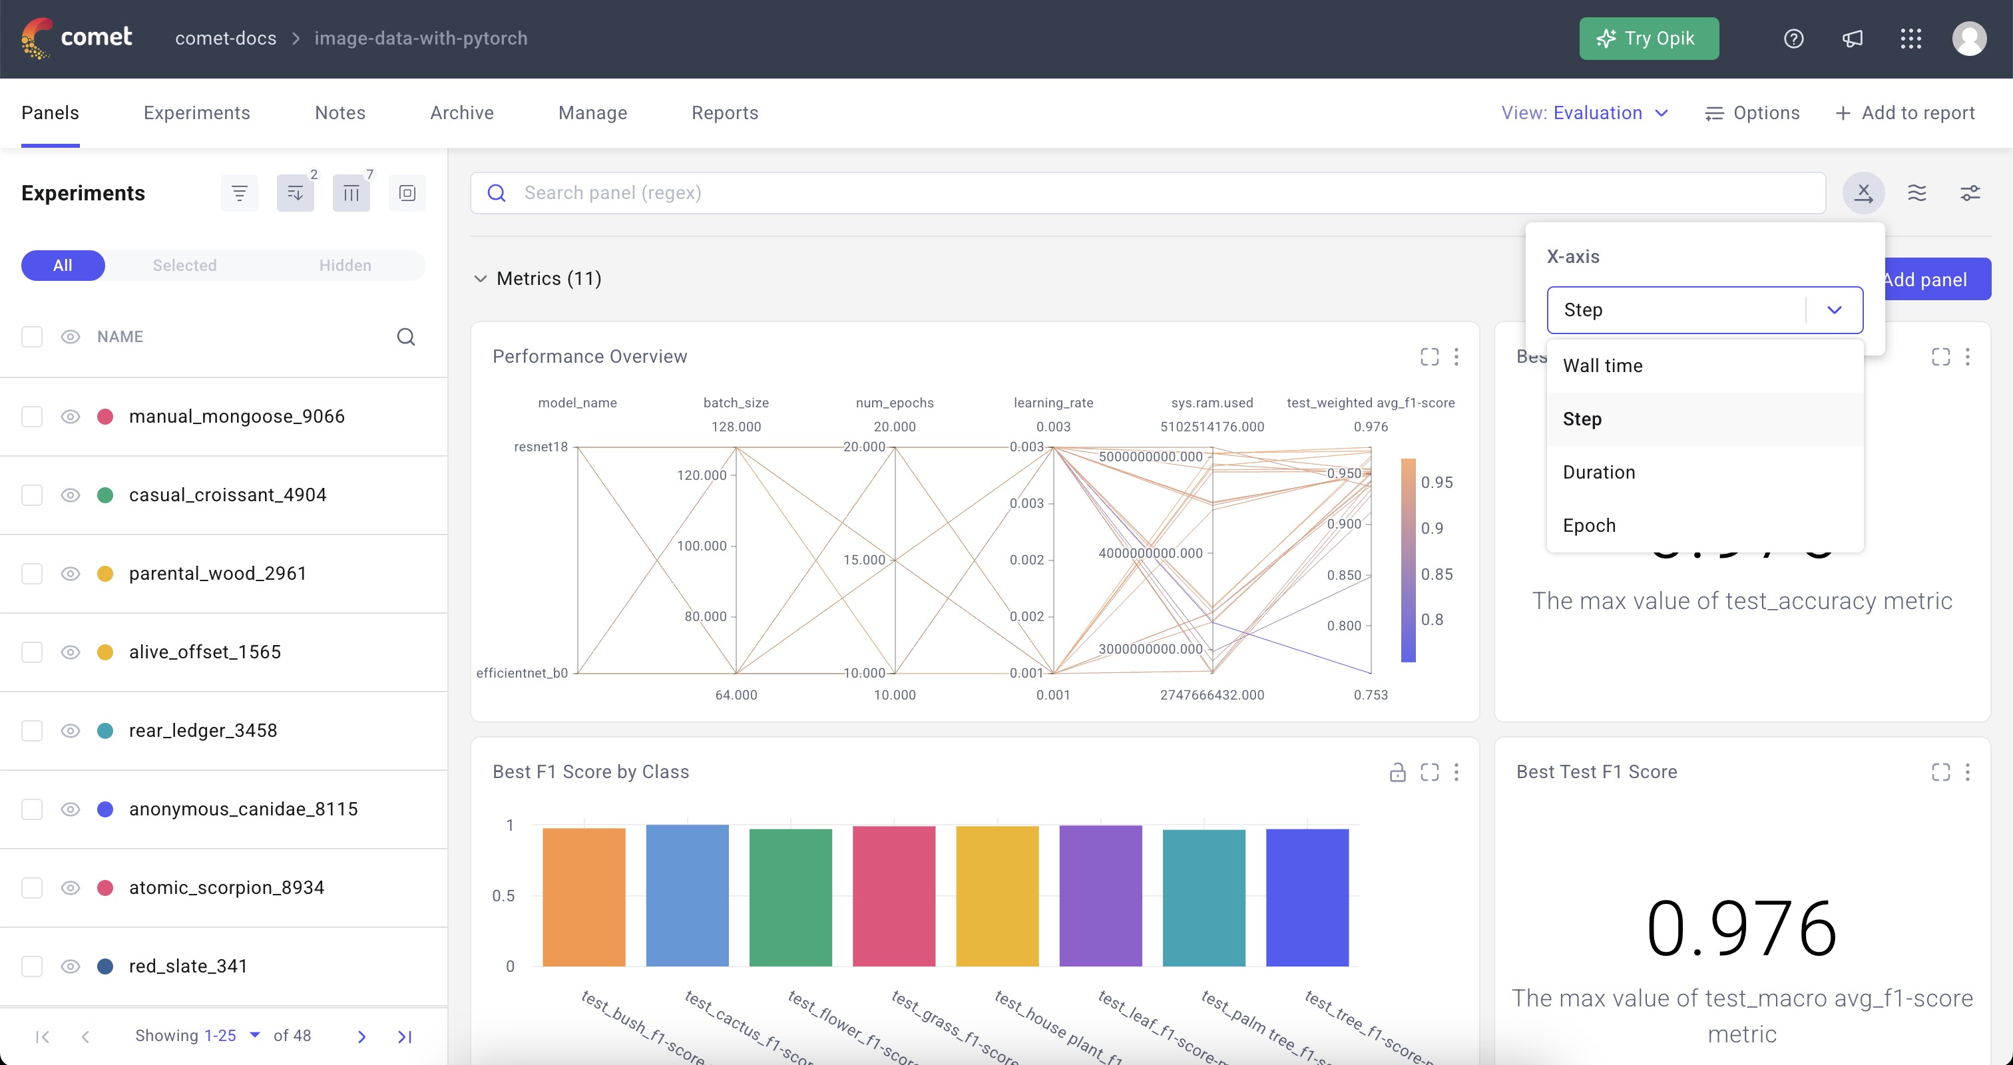Switch to the Experiments tab
Image resolution: width=2013 pixels, height=1065 pixels.
point(196,112)
